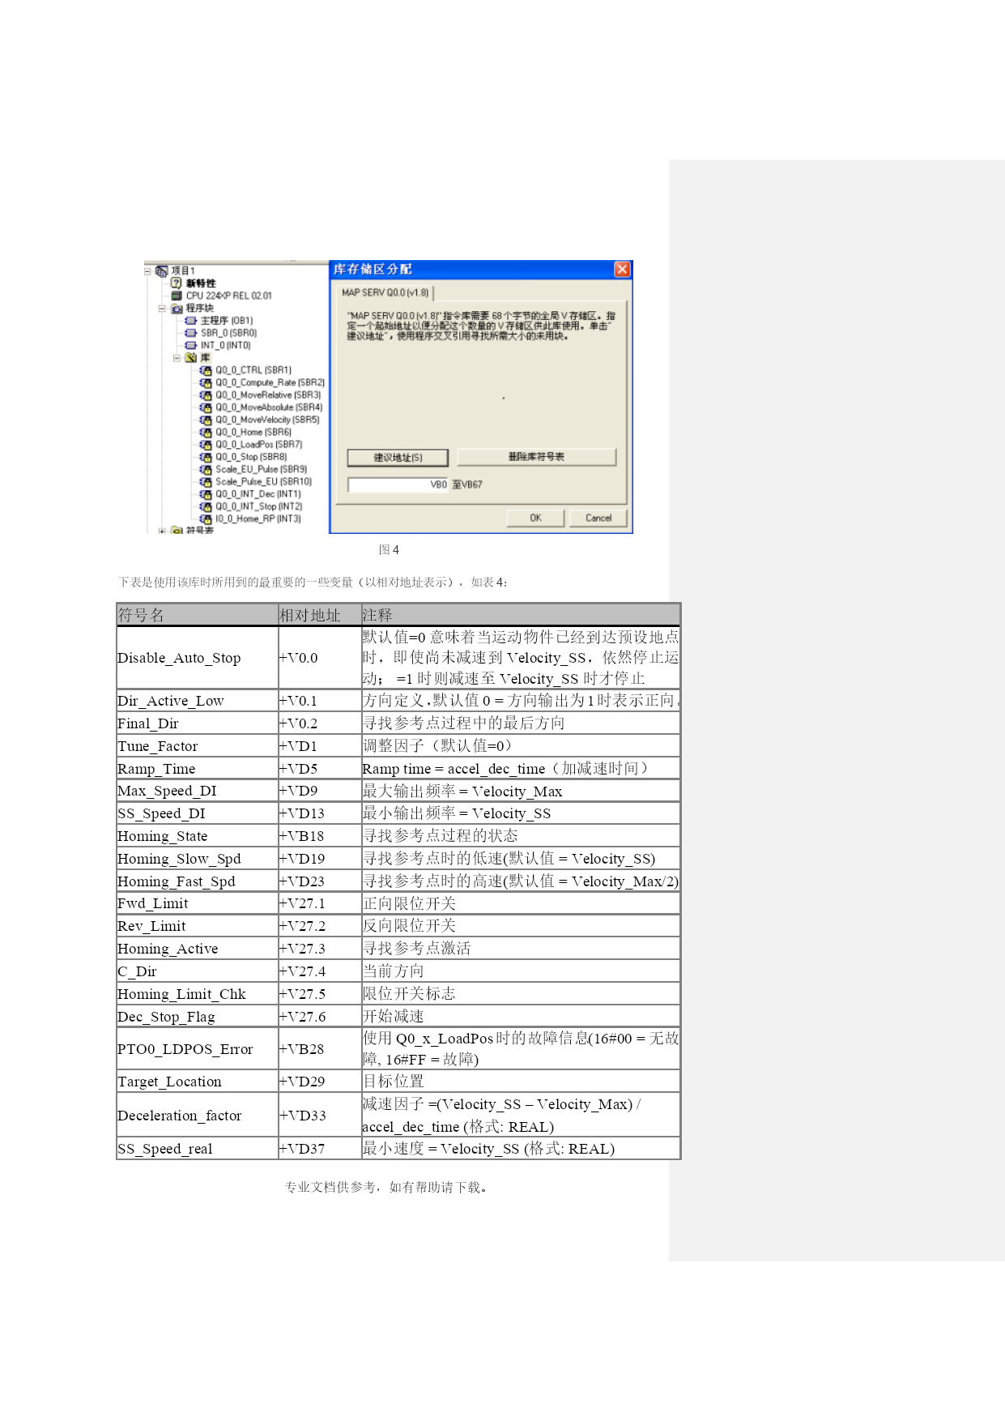
Task: Collapse the 库 tree node
Action: coord(177,357)
